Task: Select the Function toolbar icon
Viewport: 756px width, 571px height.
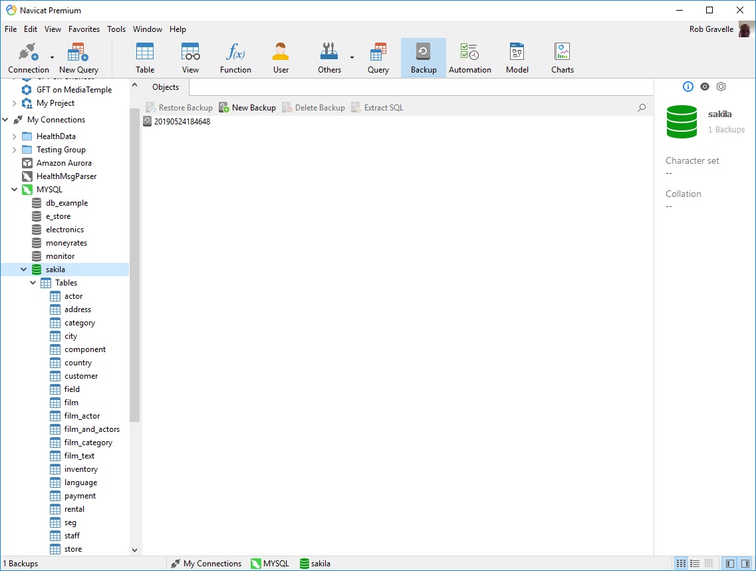Action: pos(235,58)
